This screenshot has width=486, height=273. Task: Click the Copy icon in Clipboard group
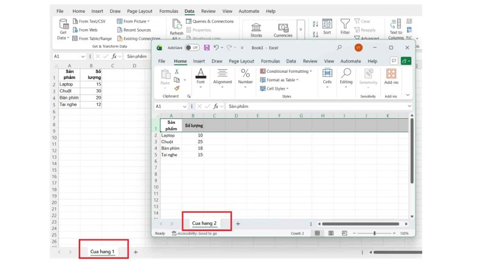pyautogui.click(x=177, y=80)
